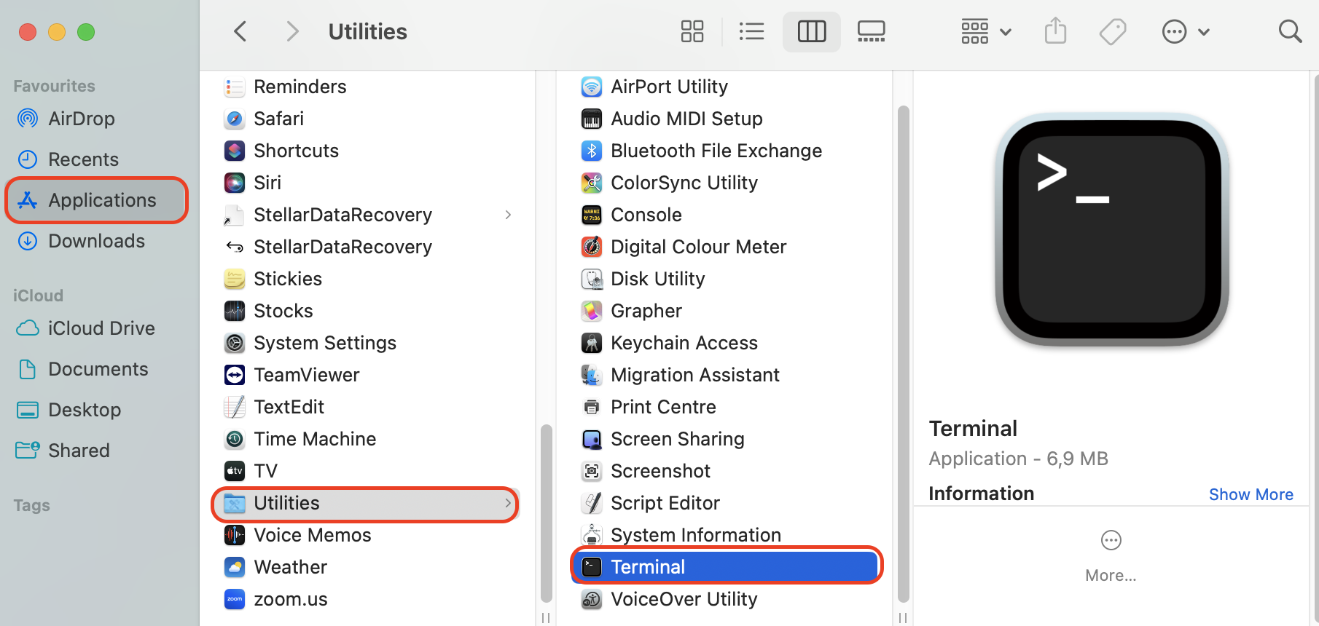Go back using the back arrow
The height and width of the screenshot is (626, 1319).
click(x=240, y=31)
